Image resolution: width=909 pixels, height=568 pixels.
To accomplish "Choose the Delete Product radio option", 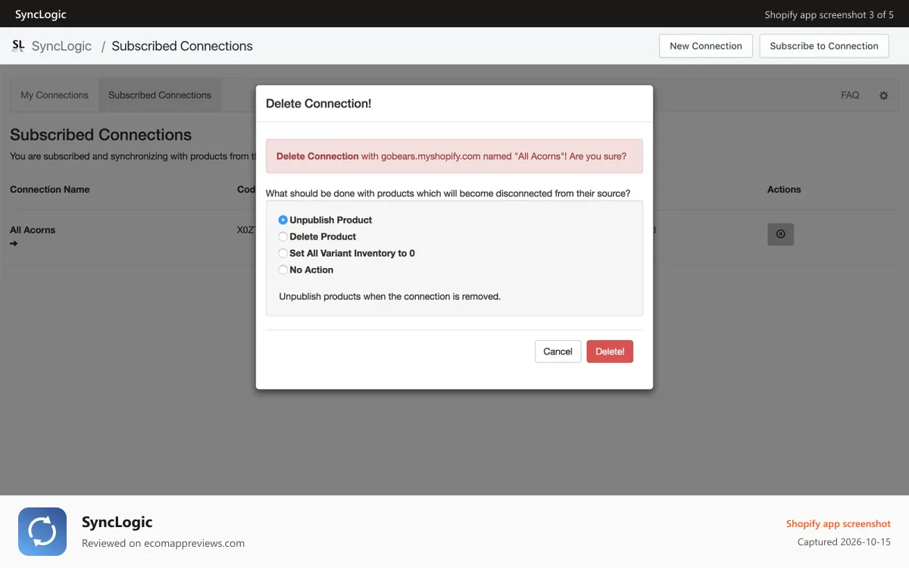I will [283, 236].
